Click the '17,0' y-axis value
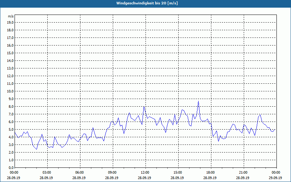Image resolution: width=291 pixels, height=182 pixels. [x=10, y=38]
